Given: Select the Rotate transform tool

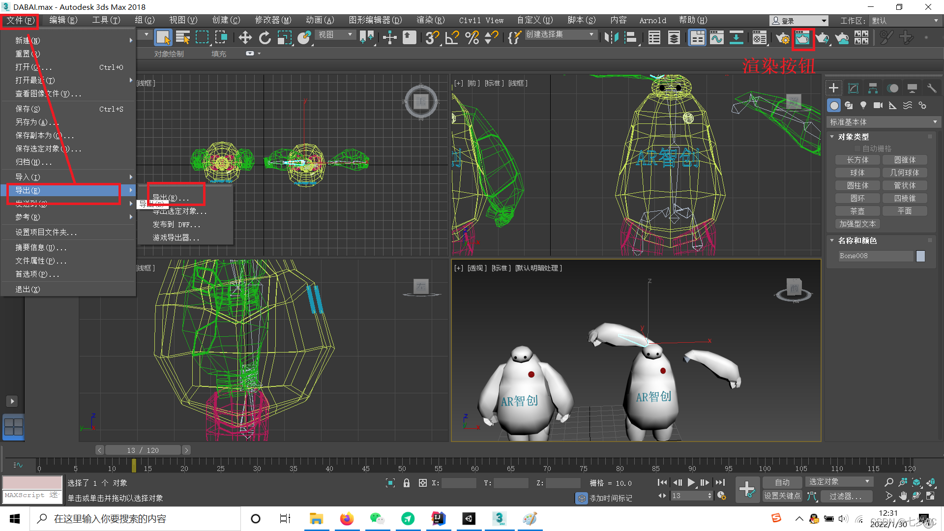Looking at the screenshot, I should click(265, 38).
